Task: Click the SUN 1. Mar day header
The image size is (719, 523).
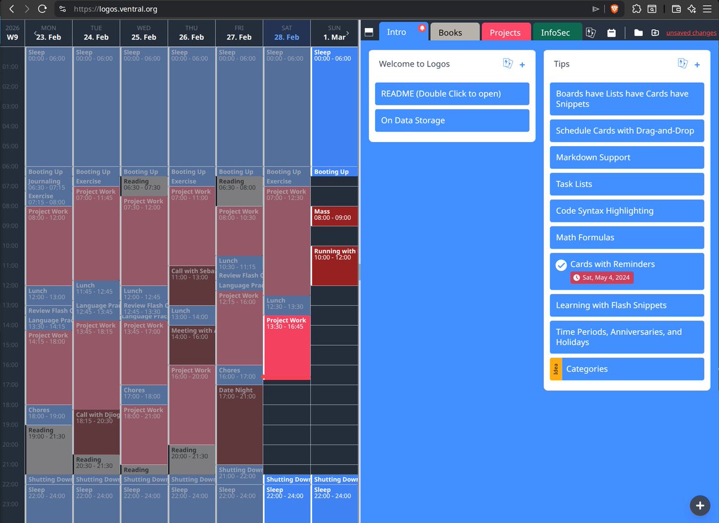Action: (x=334, y=33)
